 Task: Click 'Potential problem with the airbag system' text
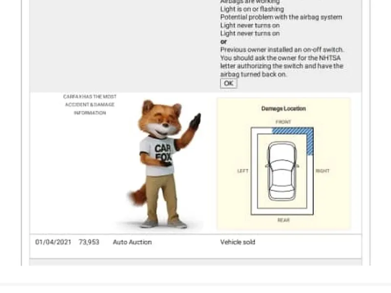coord(281,17)
